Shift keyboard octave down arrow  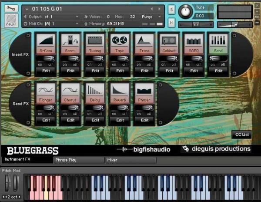coord(3,197)
